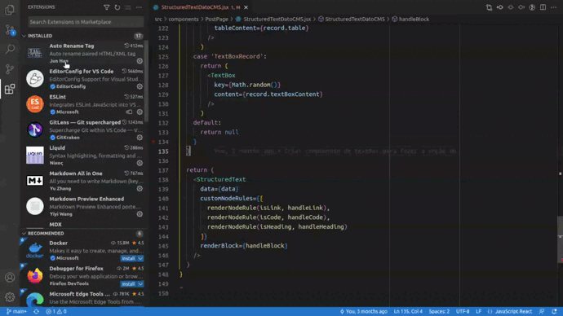
Task: Toggle breakpoint beside line 134
Action: [153, 142]
